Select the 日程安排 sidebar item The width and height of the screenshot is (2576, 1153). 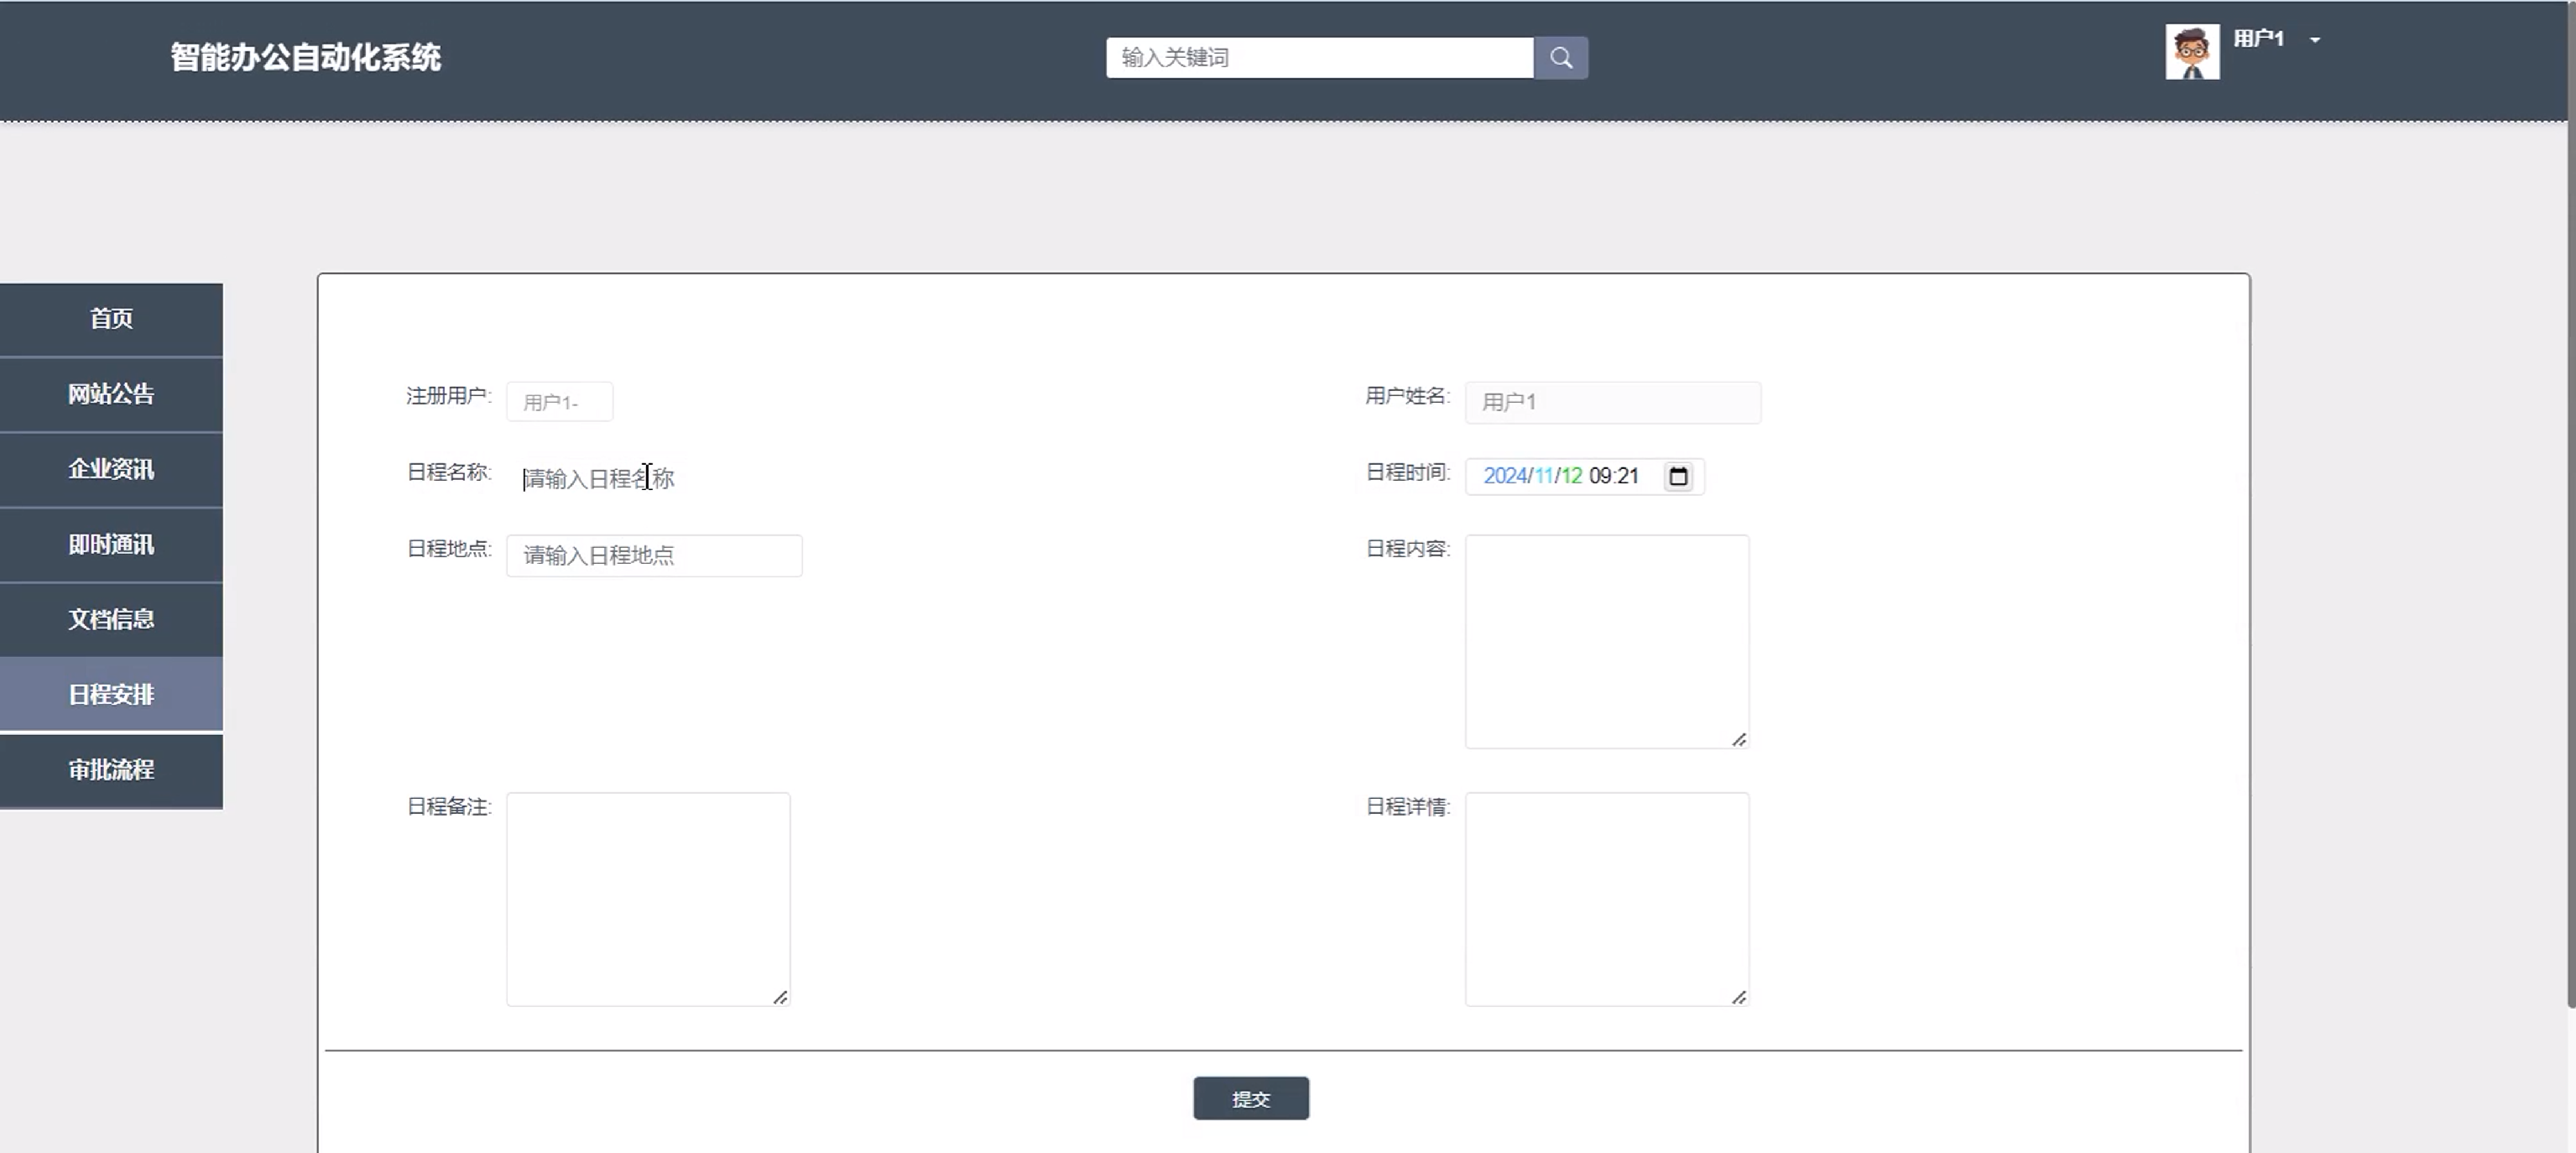tap(111, 694)
